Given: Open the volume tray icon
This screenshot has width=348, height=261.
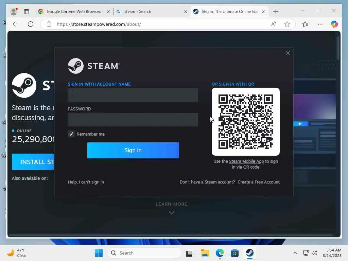Looking at the screenshot, I should click(314, 253).
